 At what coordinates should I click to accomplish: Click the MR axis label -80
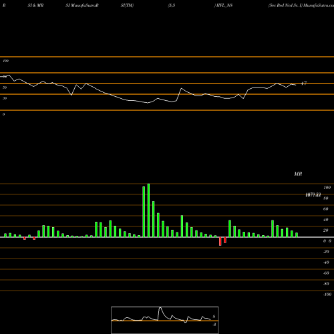(326, 284)
